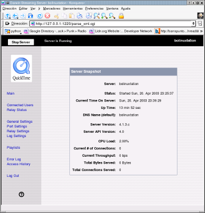Expand the bookmarks toolbar overflow chevron
This screenshot has width=205, height=213.
coord(201,31)
